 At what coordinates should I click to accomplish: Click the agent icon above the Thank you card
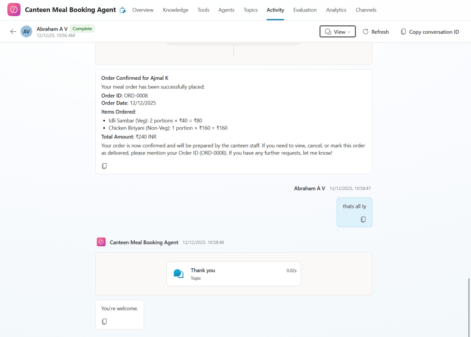click(x=101, y=242)
